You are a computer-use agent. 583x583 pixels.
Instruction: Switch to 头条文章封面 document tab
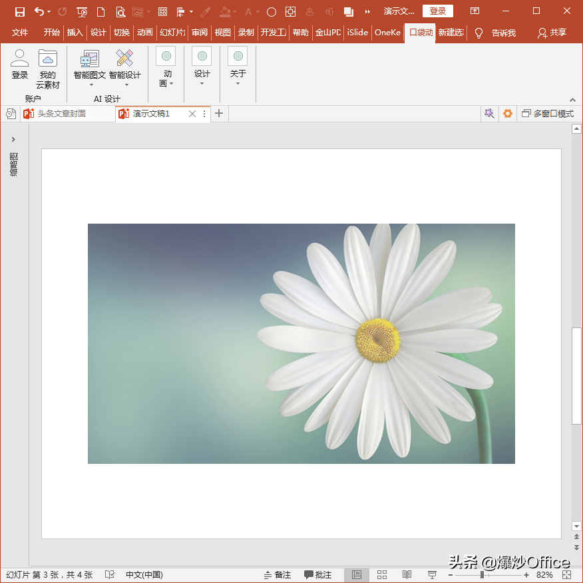(x=62, y=113)
